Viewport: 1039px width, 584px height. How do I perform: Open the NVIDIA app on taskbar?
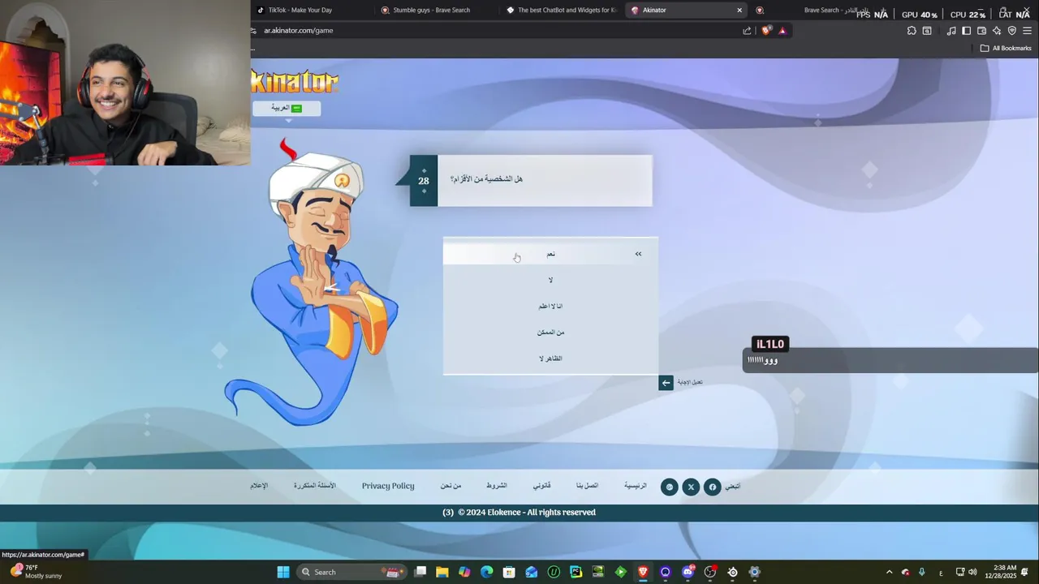coord(598,572)
